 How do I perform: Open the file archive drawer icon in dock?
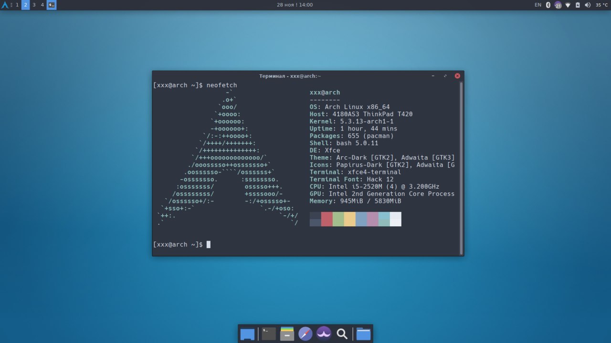point(287,333)
